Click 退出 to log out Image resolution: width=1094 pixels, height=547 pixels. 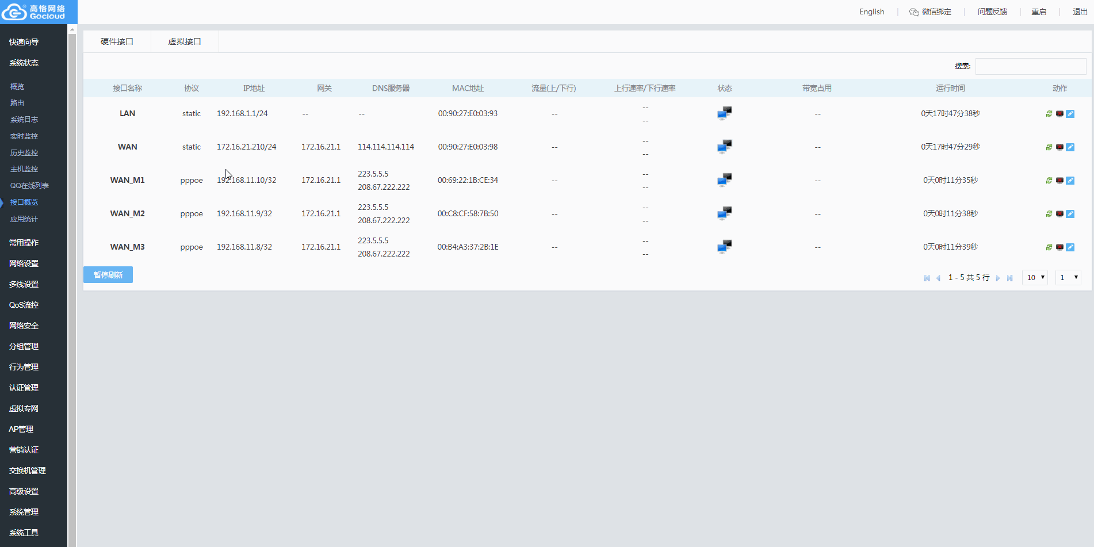pos(1080,12)
